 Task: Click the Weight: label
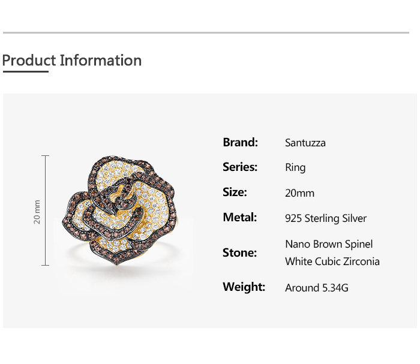(x=244, y=287)
